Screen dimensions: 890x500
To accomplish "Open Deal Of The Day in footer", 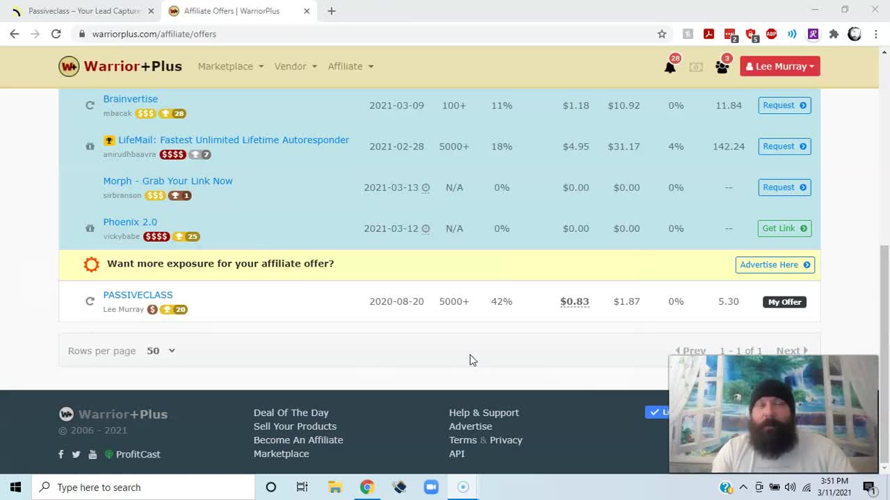I will (x=291, y=412).
